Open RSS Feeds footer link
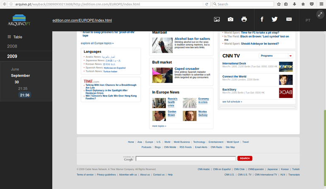 (x=185, y=147)
